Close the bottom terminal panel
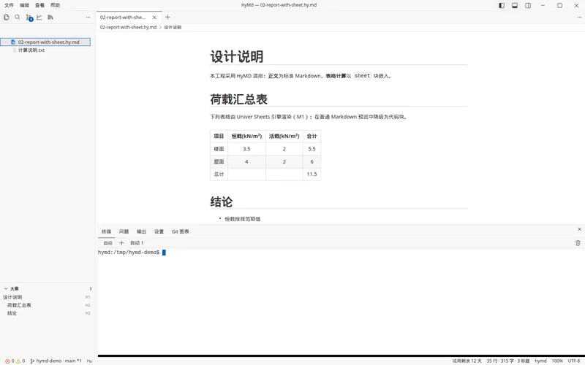585x365 pixels. (x=579, y=229)
